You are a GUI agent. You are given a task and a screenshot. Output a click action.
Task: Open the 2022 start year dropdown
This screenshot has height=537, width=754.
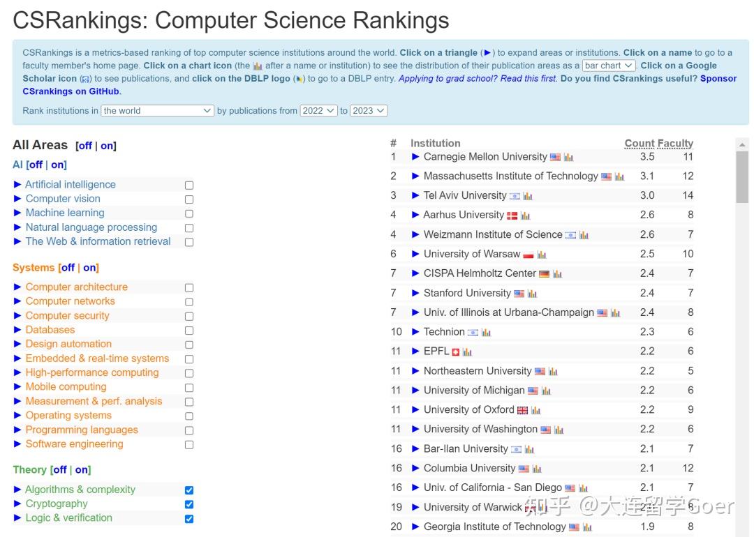point(318,110)
